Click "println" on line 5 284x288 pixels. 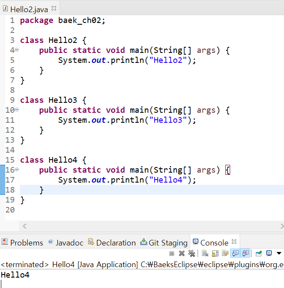pyautogui.click(x=128, y=60)
